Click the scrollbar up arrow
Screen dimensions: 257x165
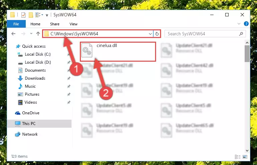[x=247, y=43]
